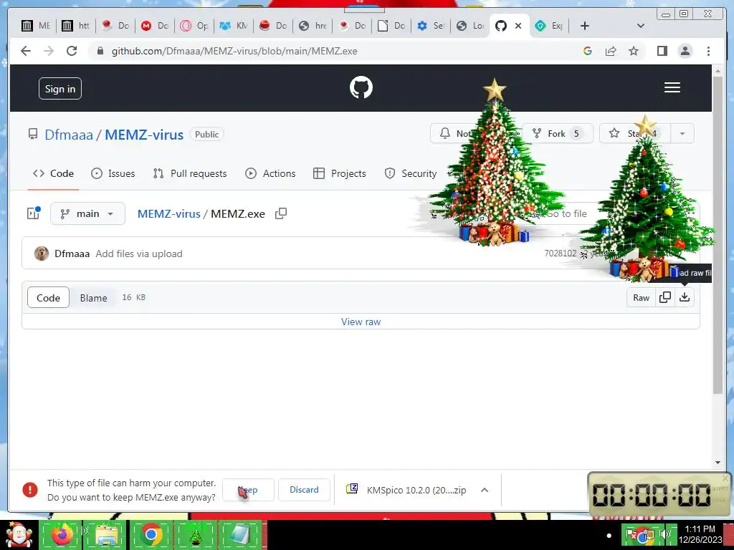
Task: Open the tab search chevron
Action: coord(640,26)
